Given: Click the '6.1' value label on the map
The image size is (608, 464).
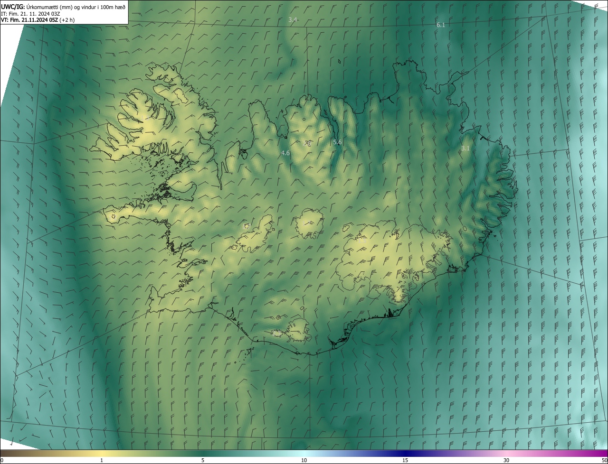Looking at the screenshot, I should click(x=441, y=25).
